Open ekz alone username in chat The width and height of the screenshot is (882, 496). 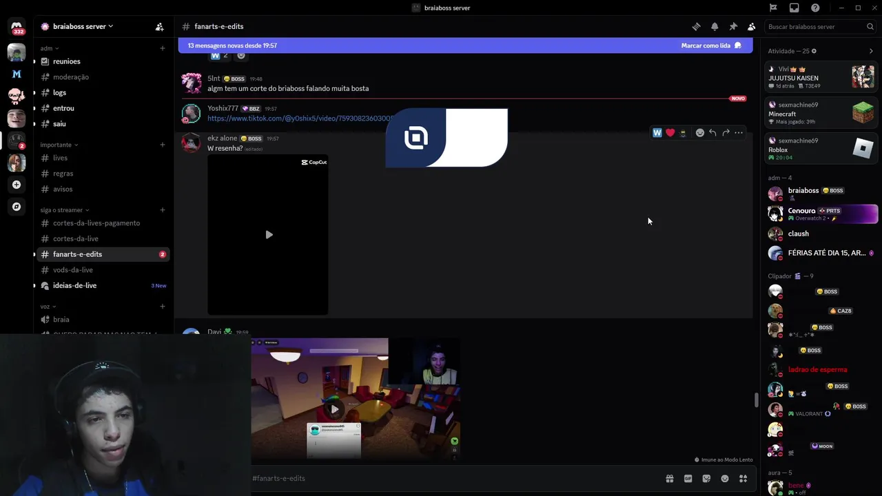tap(222, 138)
